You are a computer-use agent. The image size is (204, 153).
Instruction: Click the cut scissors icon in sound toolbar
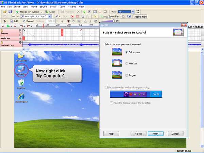point(90,21)
